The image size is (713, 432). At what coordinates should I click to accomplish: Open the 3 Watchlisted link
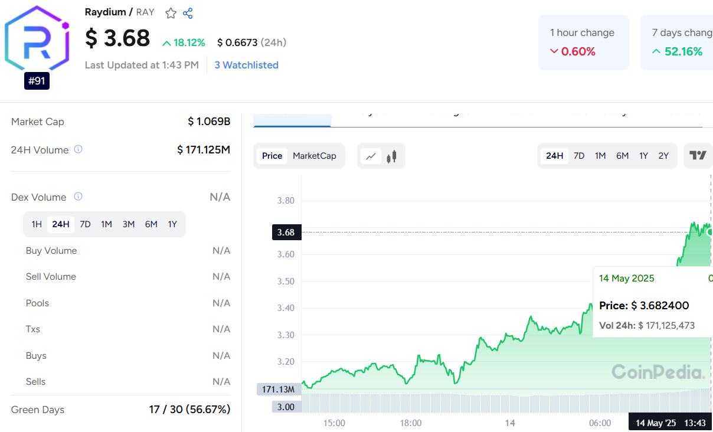coord(246,65)
